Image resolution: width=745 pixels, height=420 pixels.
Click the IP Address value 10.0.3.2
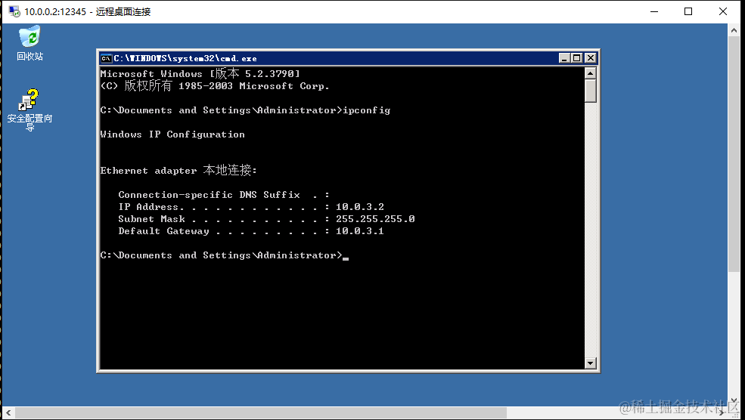click(360, 207)
